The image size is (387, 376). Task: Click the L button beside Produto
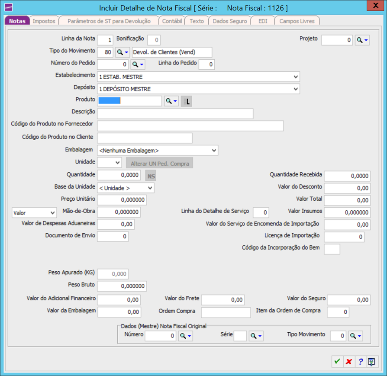click(x=186, y=101)
